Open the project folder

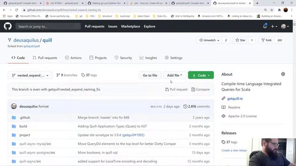click(25, 135)
